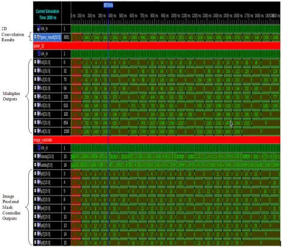Select the p6[15:0] signal name
Image resolution: width=282 pixels, height=247 pixels.
point(45,226)
